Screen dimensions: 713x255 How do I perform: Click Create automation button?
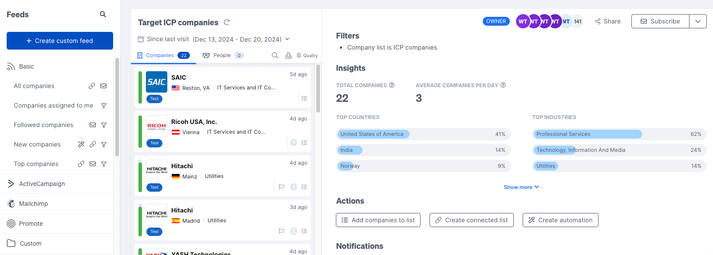(x=560, y=220)
